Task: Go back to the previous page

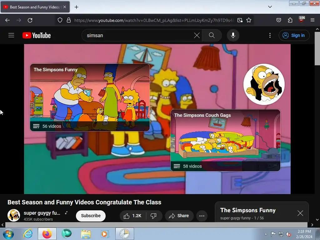Action: pos(7,20)
